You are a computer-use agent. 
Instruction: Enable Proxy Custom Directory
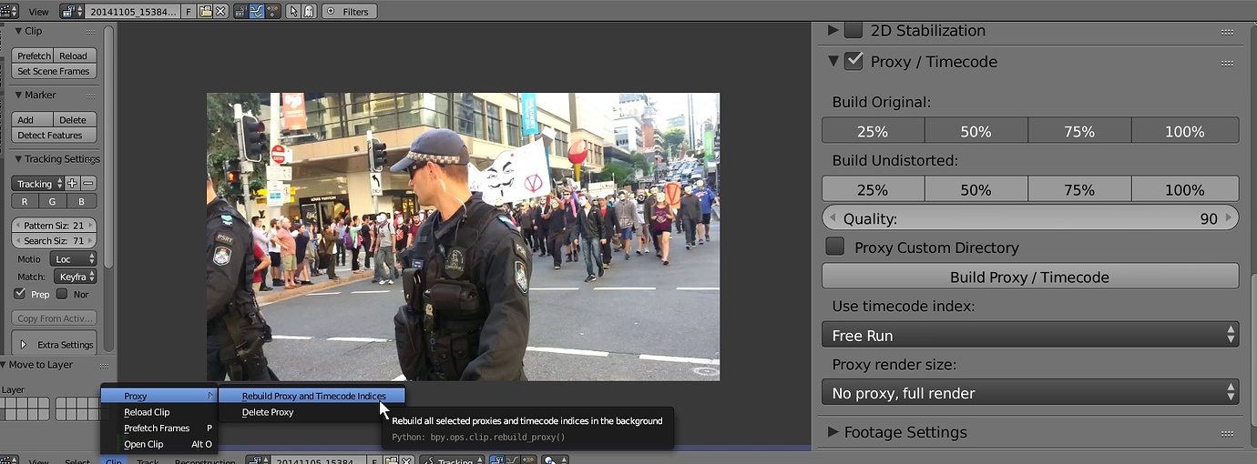[834, 247]
